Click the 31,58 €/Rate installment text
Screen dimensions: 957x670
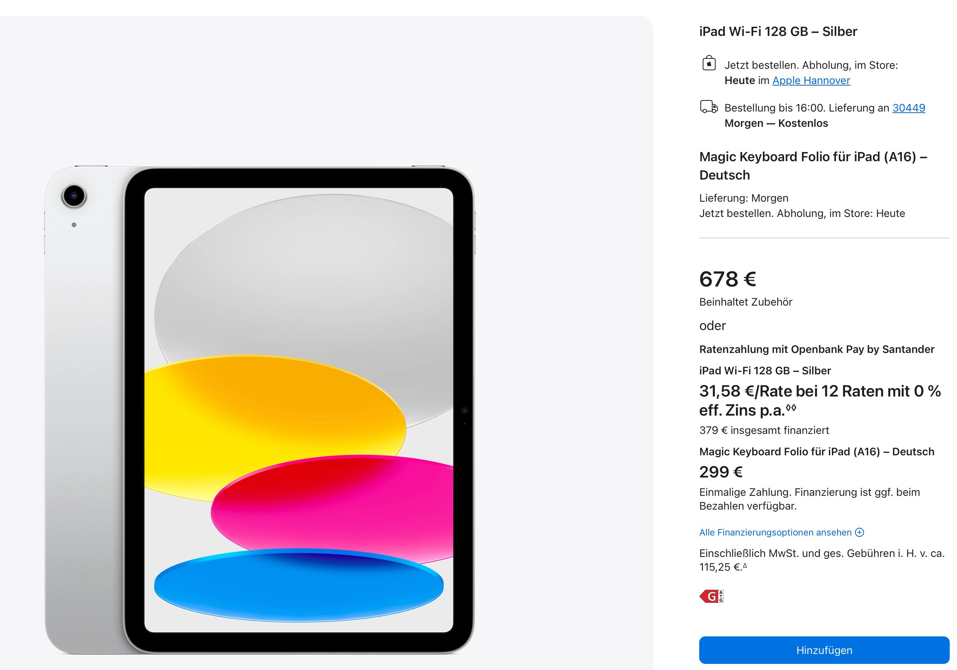(820, 401)
